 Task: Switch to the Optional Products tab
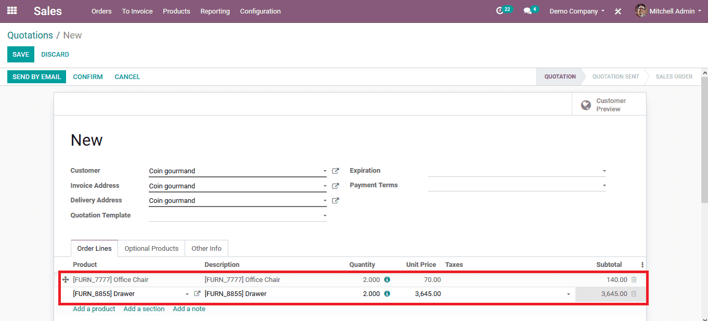(x=151, y=248)
